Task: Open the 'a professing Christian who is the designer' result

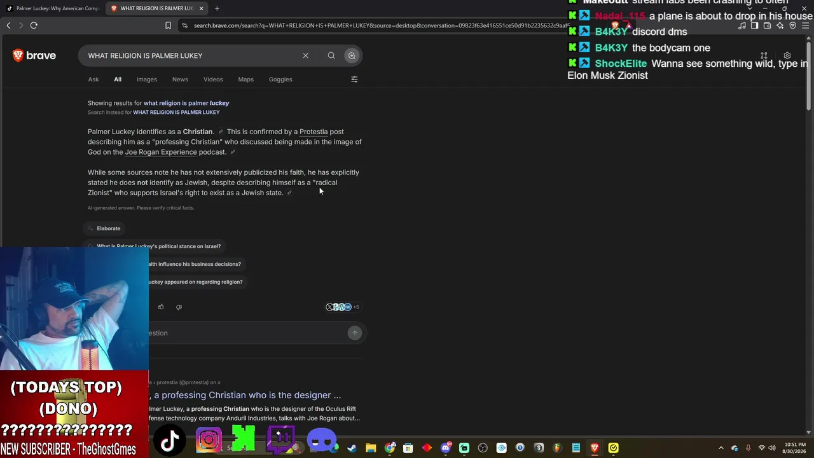Action: (x=247, y=395)
